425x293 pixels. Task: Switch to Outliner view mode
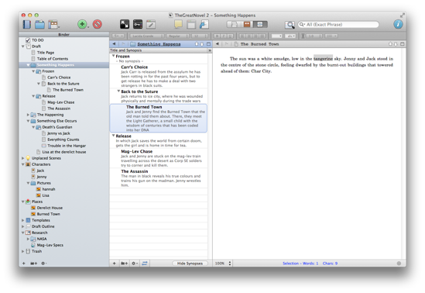260,25
